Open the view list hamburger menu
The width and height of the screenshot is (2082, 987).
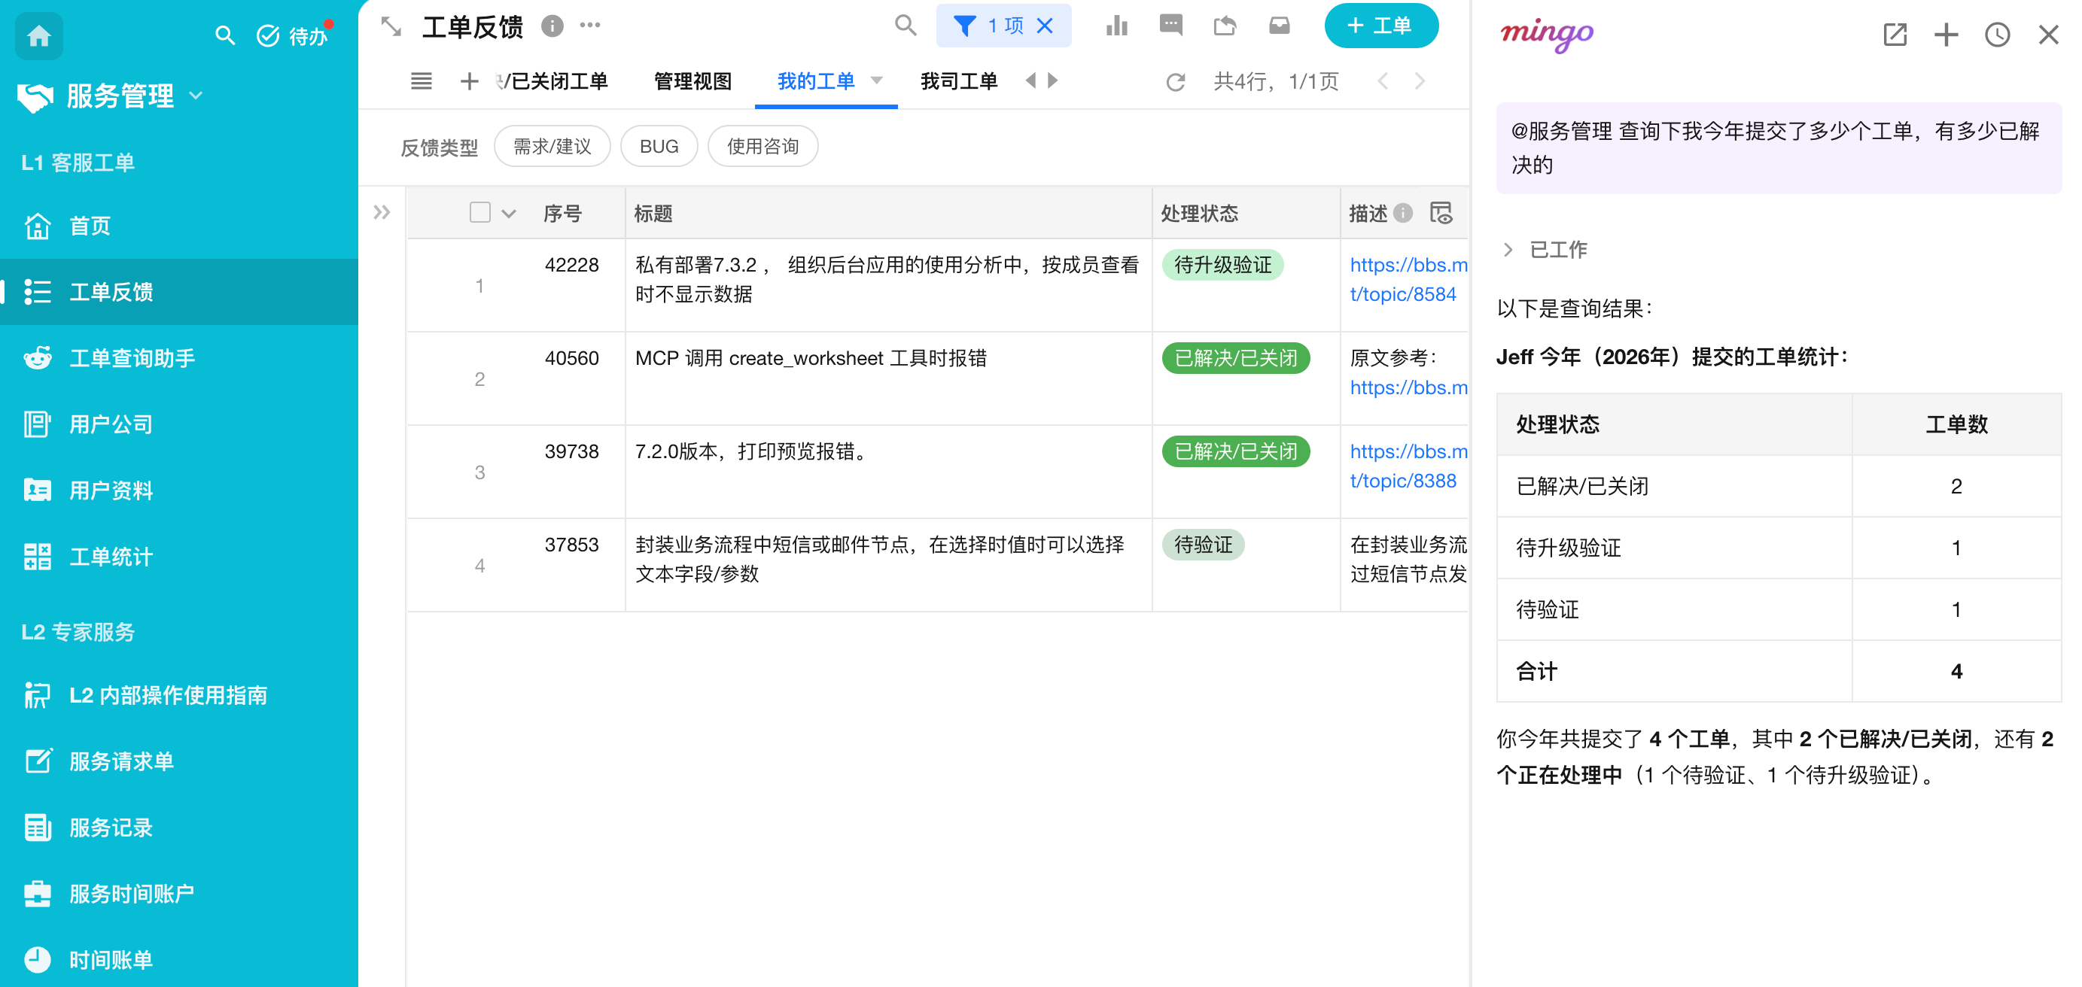421,80
